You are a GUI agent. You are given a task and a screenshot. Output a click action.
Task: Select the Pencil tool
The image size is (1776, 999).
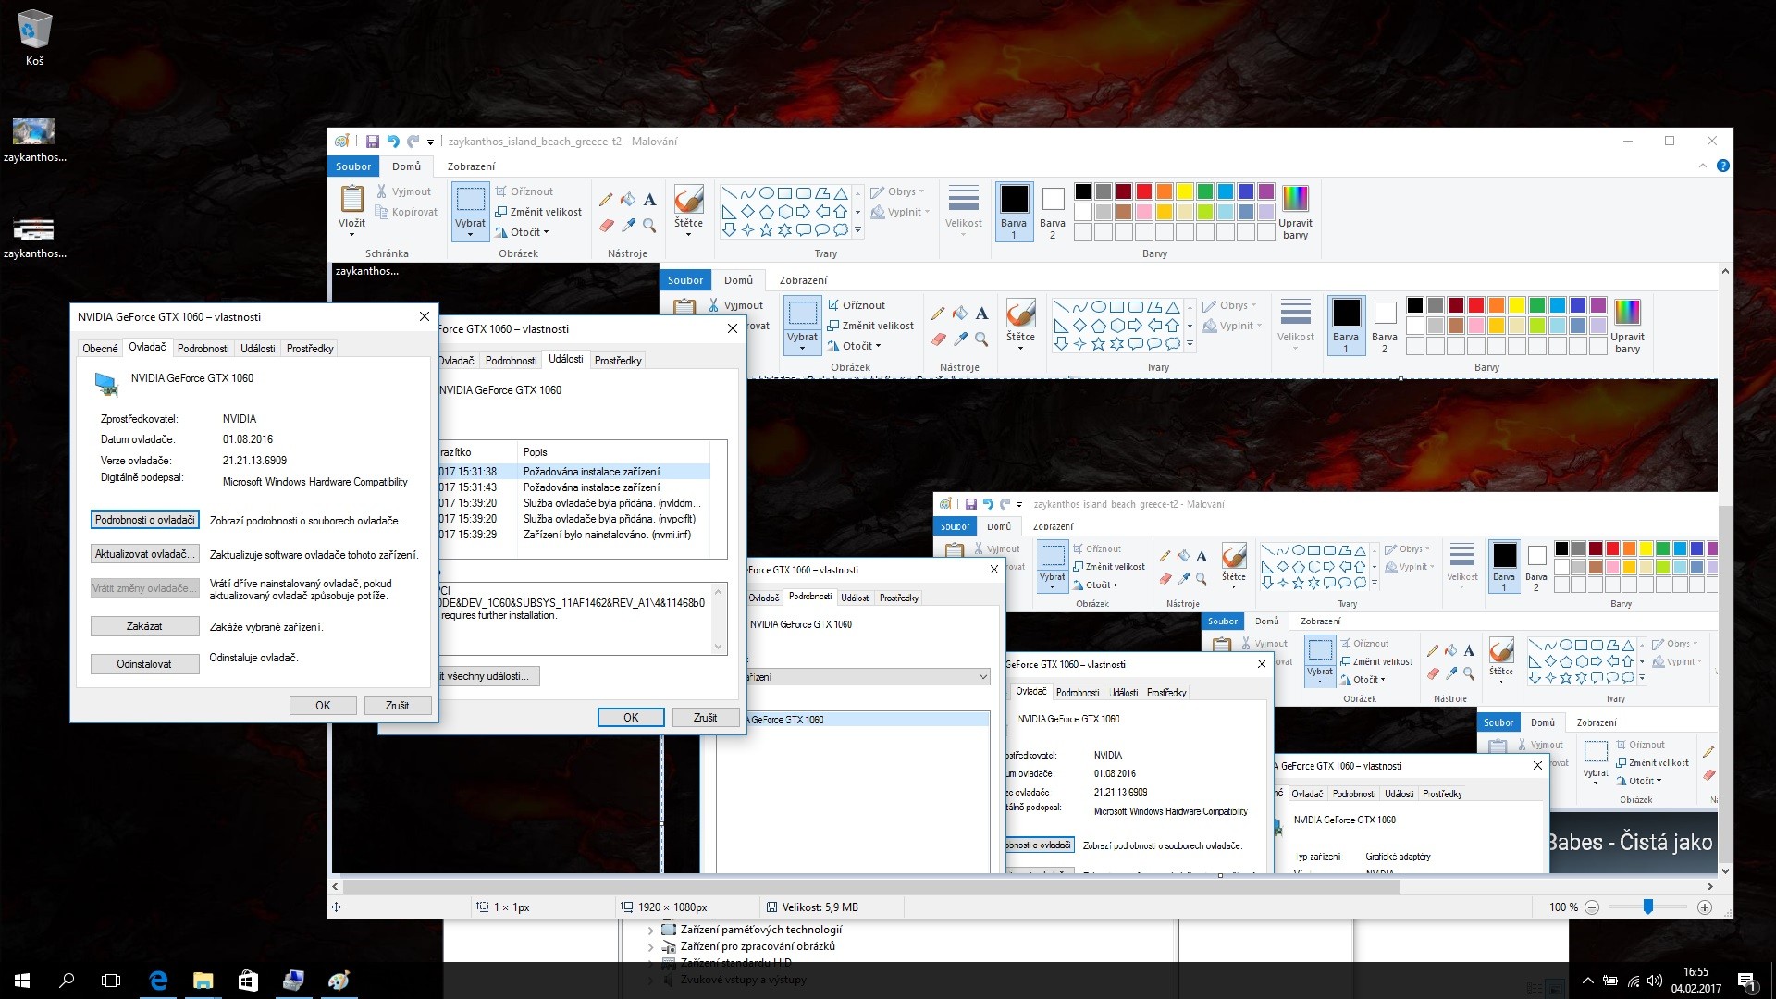click(x=606, y=199)
